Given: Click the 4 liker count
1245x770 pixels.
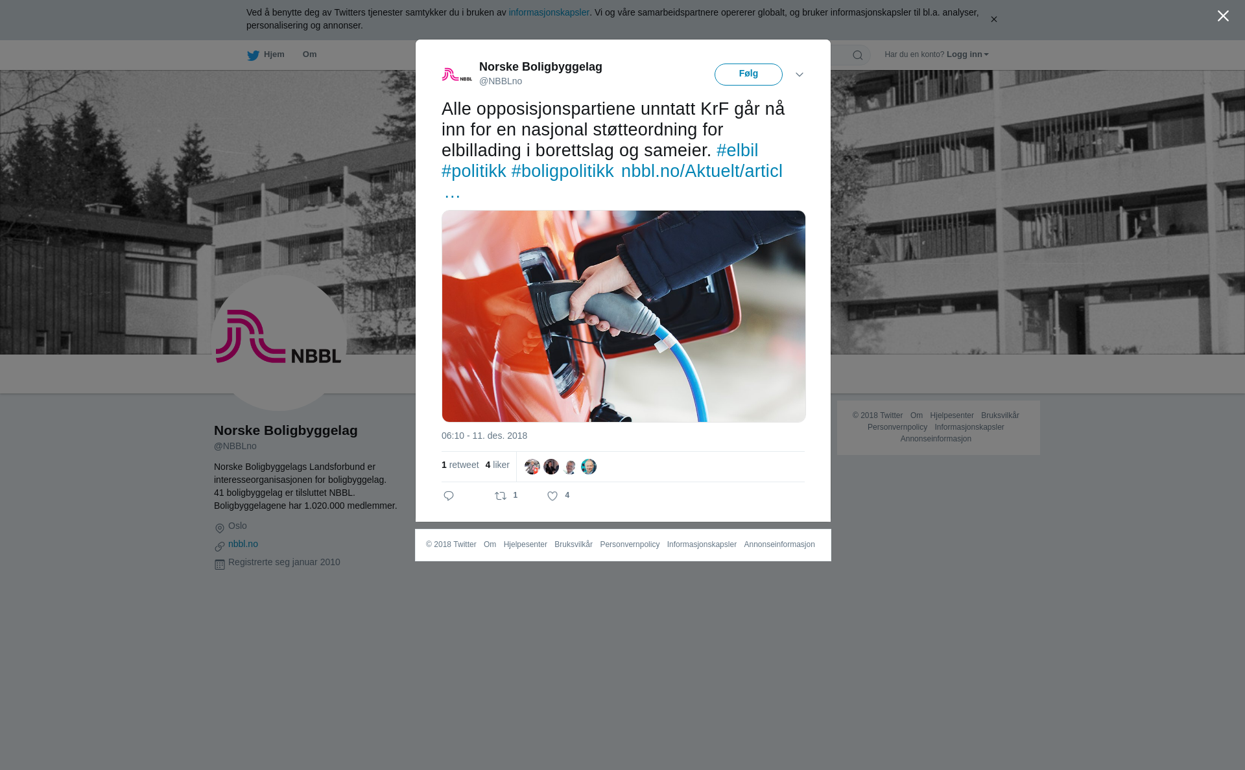Looking at the screenshot, I should click(x=497, y=465).
